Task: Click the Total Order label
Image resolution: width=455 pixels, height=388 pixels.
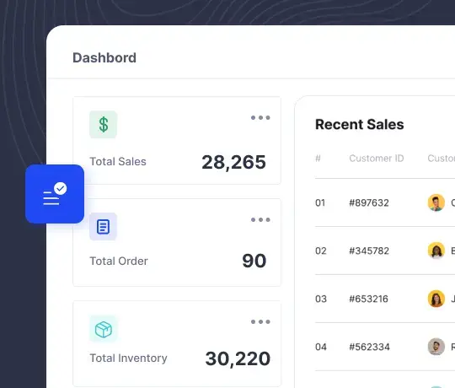Action: point(119,261)
